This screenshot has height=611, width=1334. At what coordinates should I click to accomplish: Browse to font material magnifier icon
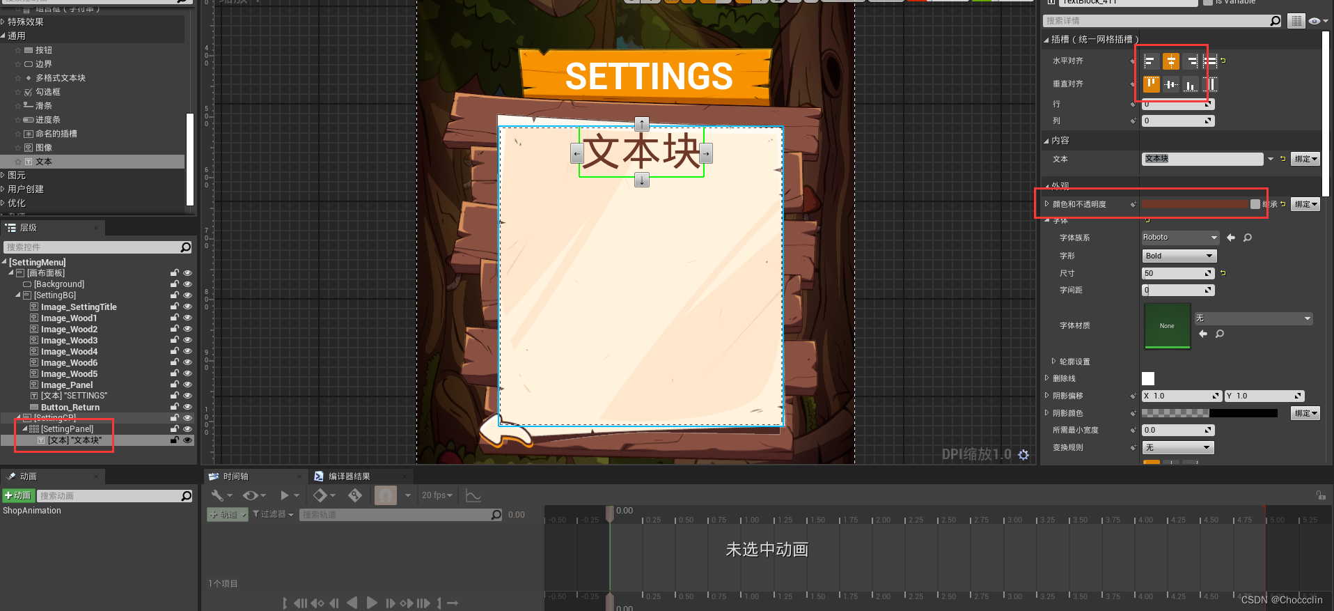1220,334
